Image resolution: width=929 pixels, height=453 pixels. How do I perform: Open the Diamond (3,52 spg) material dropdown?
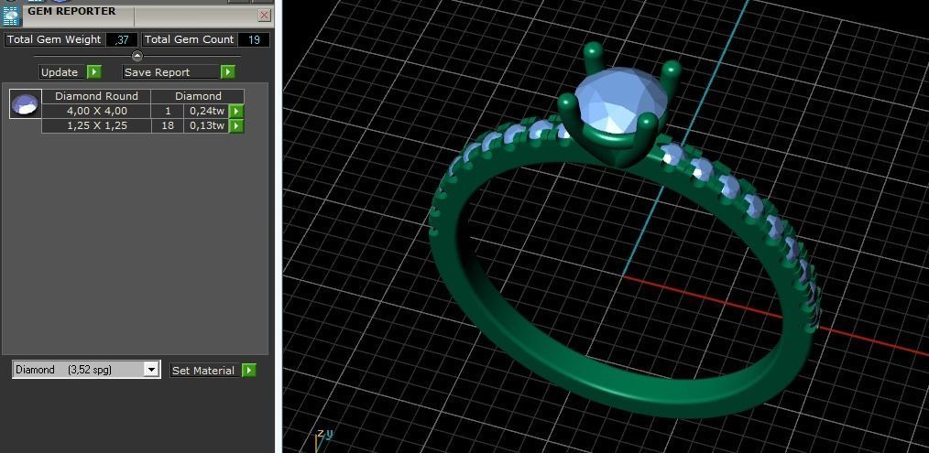(x=152, y=370)
